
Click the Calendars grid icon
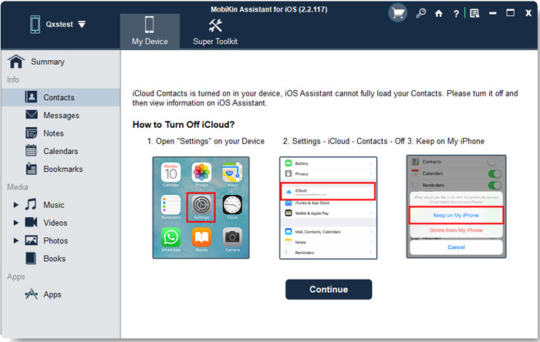[31, 150]
